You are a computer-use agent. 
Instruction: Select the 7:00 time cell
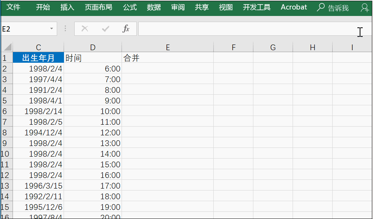click(x=93, y=79)
